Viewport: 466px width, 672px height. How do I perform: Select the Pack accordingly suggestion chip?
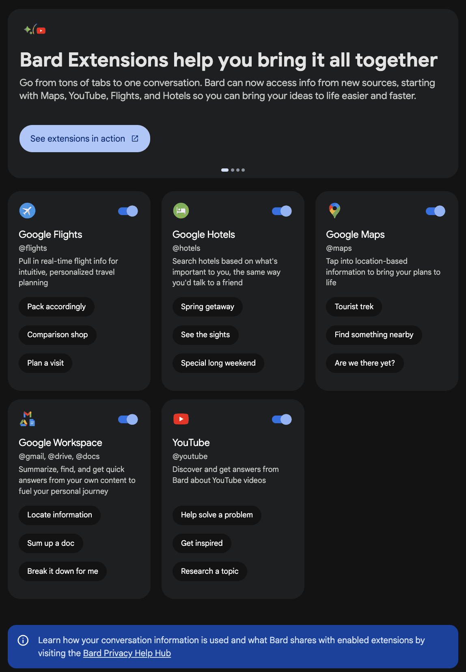(x=56, y=306)
